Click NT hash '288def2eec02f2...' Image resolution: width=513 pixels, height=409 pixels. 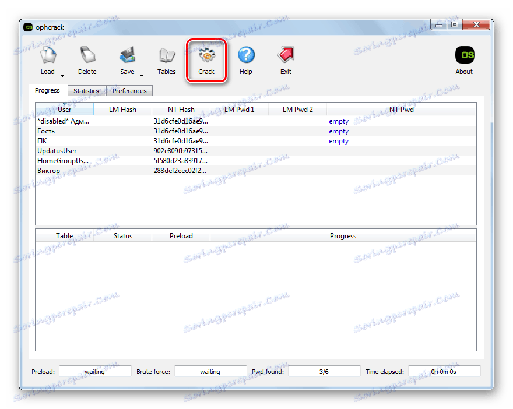[x=180, y=171]
